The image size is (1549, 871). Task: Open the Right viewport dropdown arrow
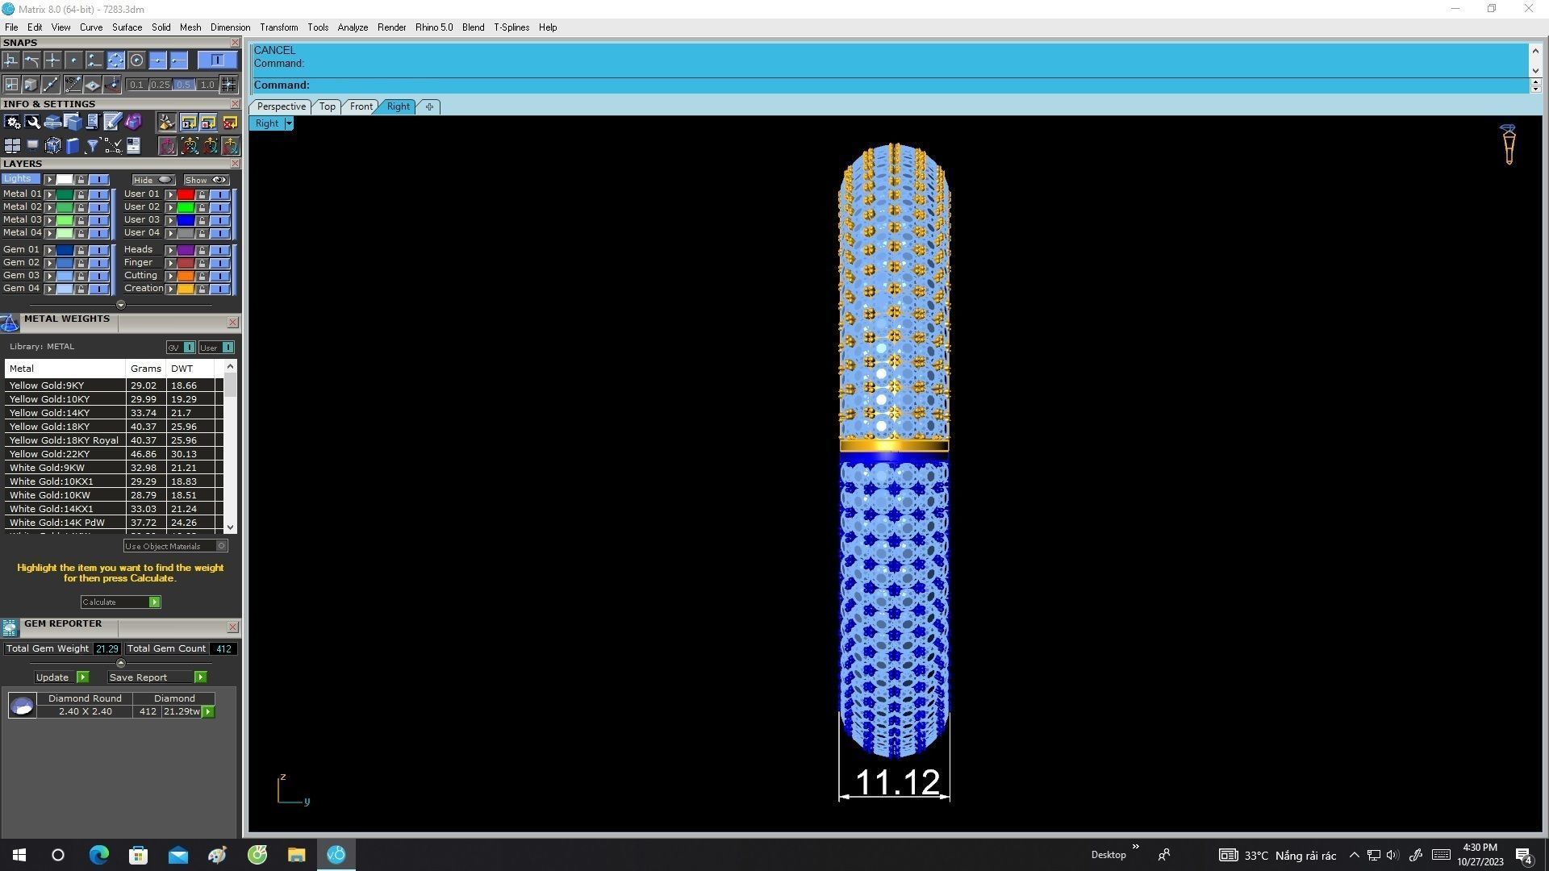click(x=289, y=124)
